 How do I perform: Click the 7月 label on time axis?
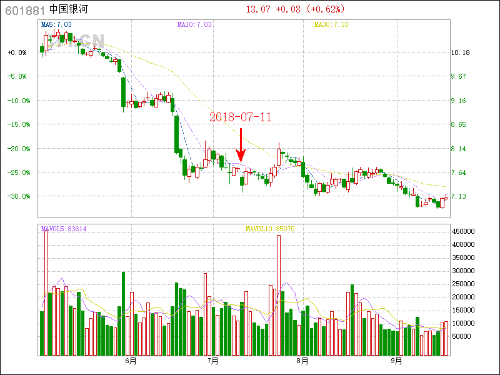point(212,361)
